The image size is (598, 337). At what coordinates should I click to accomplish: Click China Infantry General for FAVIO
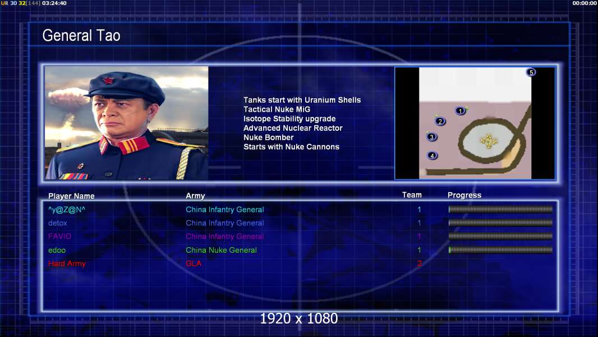(224, 236)
